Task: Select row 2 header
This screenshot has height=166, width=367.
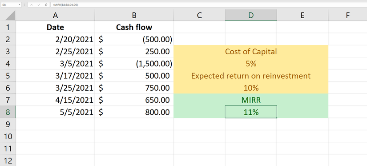Action: pos(8,39)
